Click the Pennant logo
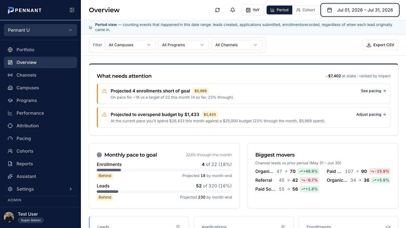Screen dimensions: 406x228 (x=25, y=10)
